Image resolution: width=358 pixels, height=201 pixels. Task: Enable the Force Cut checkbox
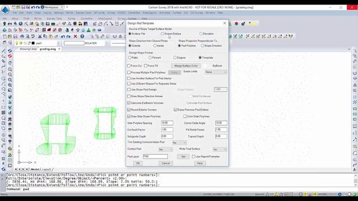(129, 66)
